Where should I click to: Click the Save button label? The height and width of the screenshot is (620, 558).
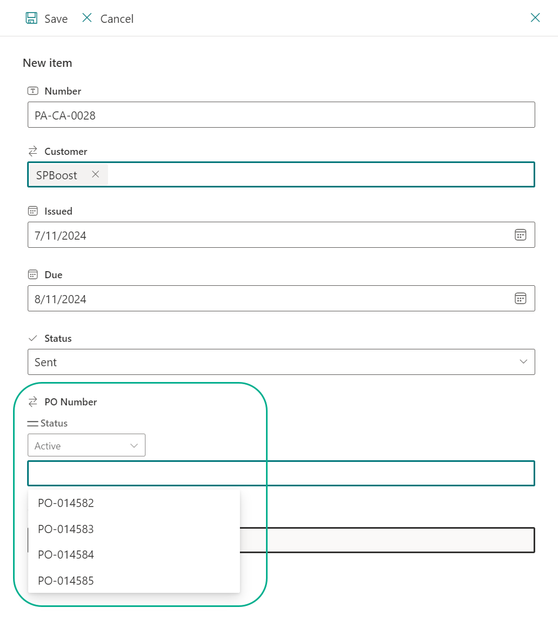pos(56,19)
